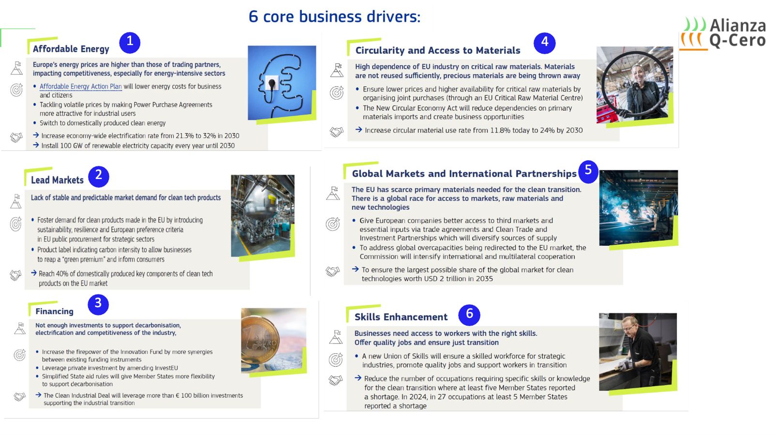Select the euro coin photo in Financing
Viewport: 774px width, 435px height.
click(x=273, y=340)
